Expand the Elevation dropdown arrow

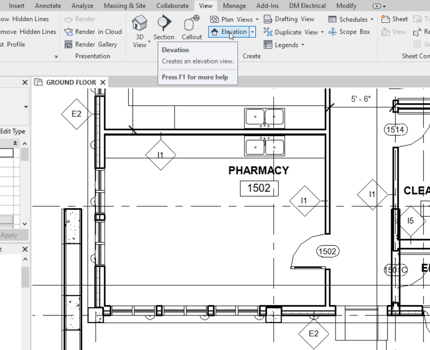[x=252, y=32]
